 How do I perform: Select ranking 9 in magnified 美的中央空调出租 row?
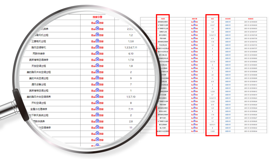(x=131, y=78)
